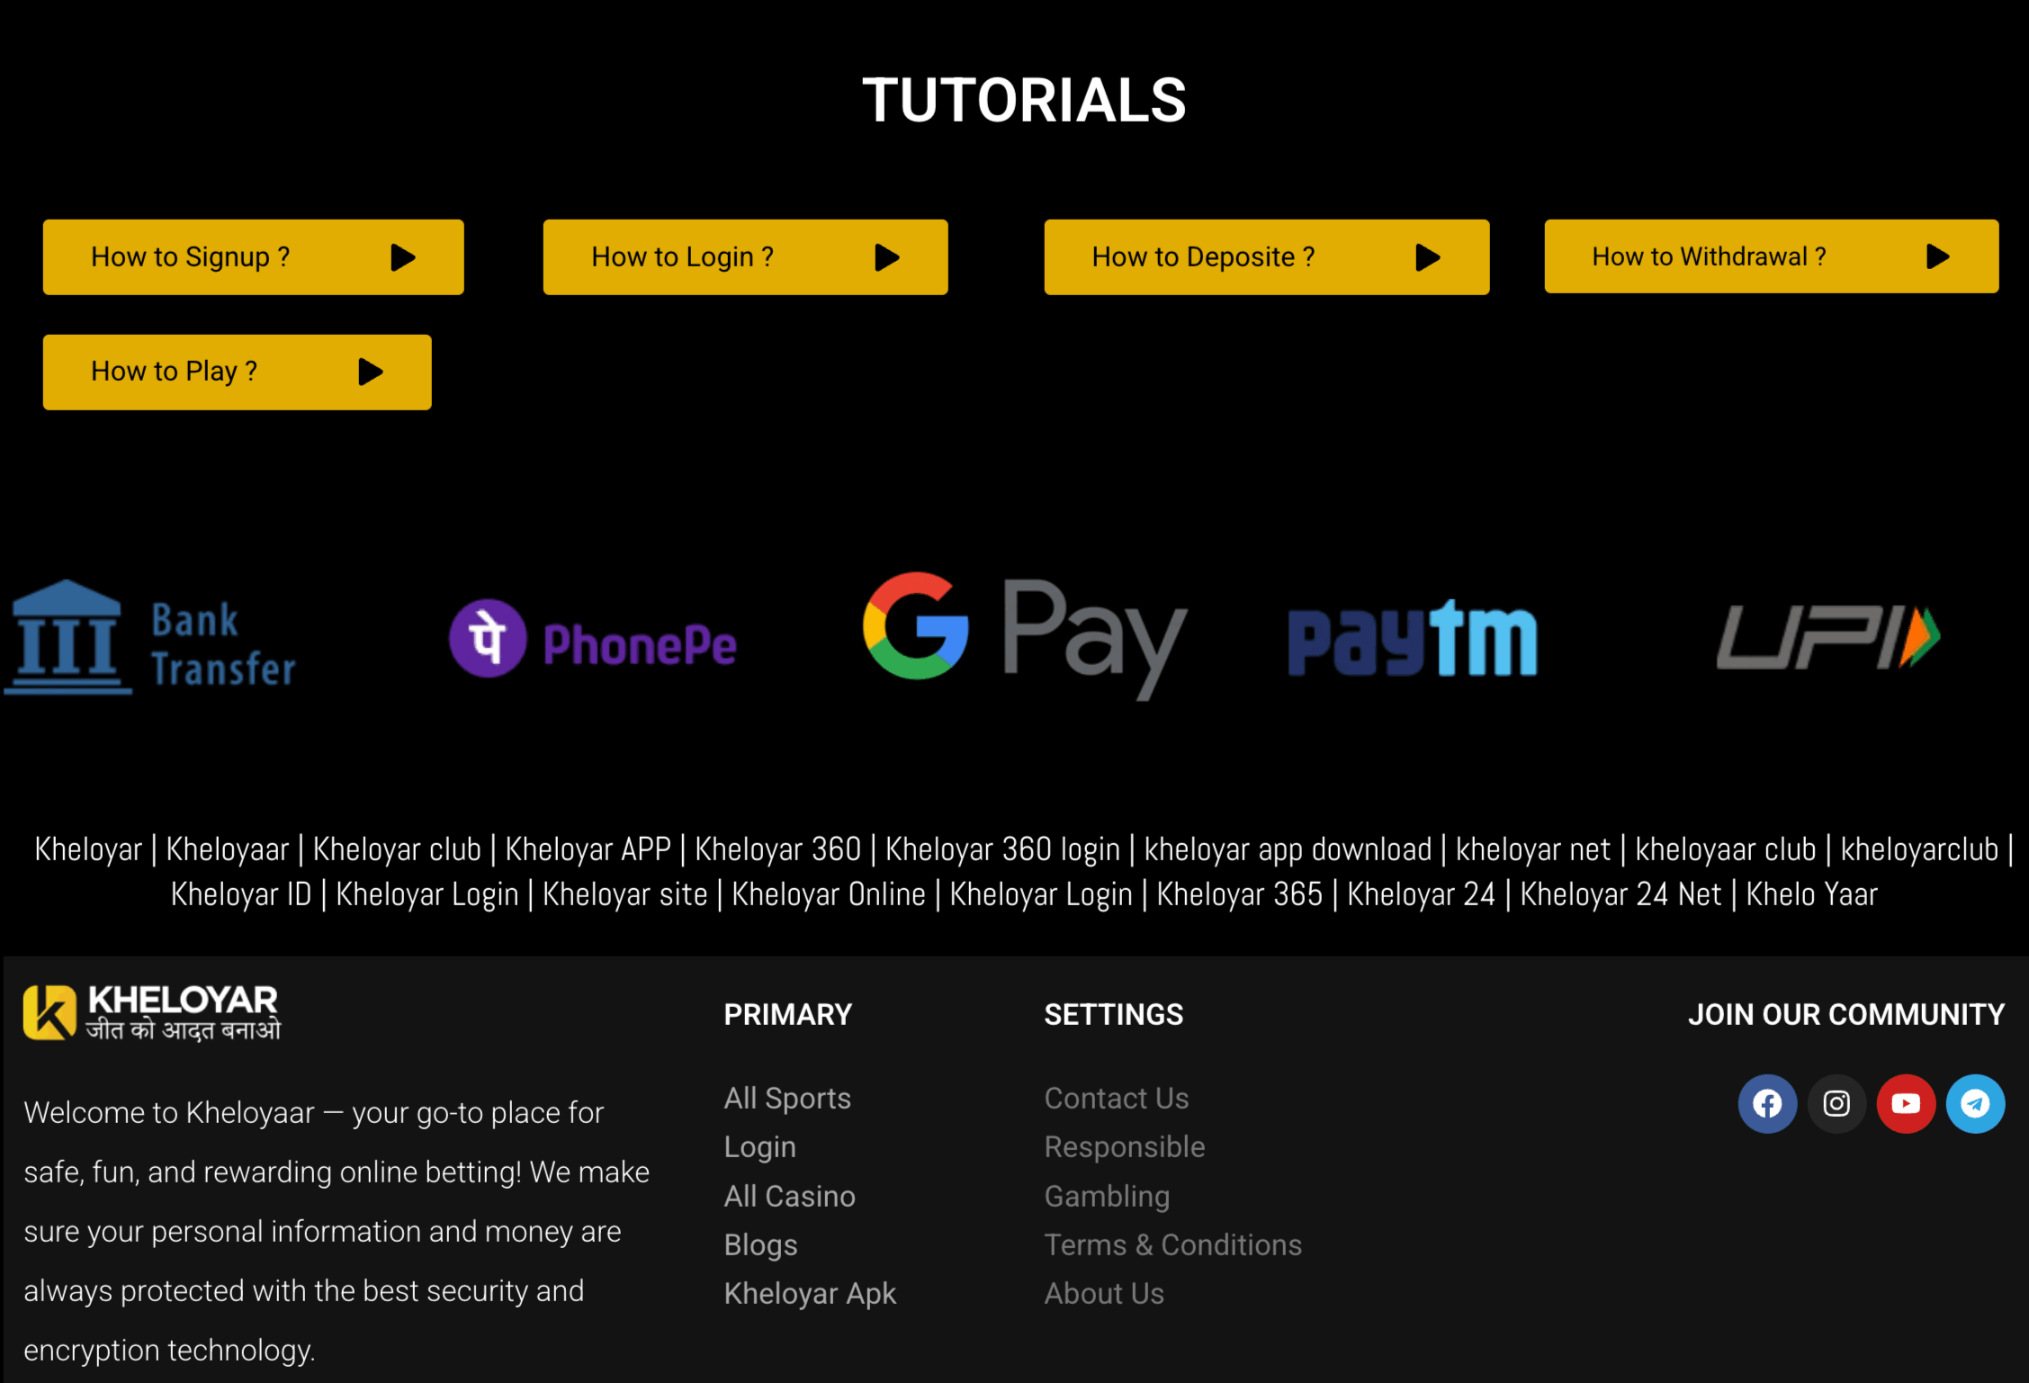2029x1383 pixels.
Task: Open the Facebook community icon
Action: pos(1766,1103)
